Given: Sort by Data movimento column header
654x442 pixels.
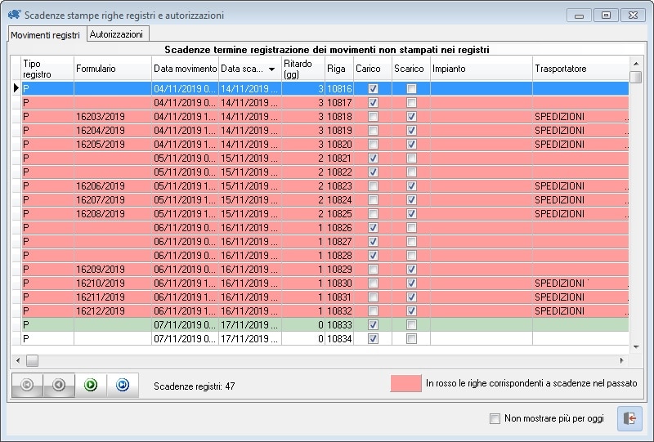Looking at the screenshot, I should point(186,69).
